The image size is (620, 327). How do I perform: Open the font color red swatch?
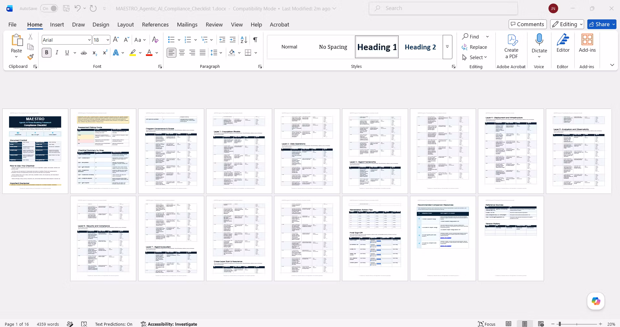(x=149, y=53)
